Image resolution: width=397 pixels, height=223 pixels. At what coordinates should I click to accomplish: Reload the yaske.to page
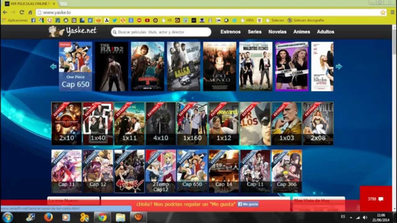coord(22,12)
